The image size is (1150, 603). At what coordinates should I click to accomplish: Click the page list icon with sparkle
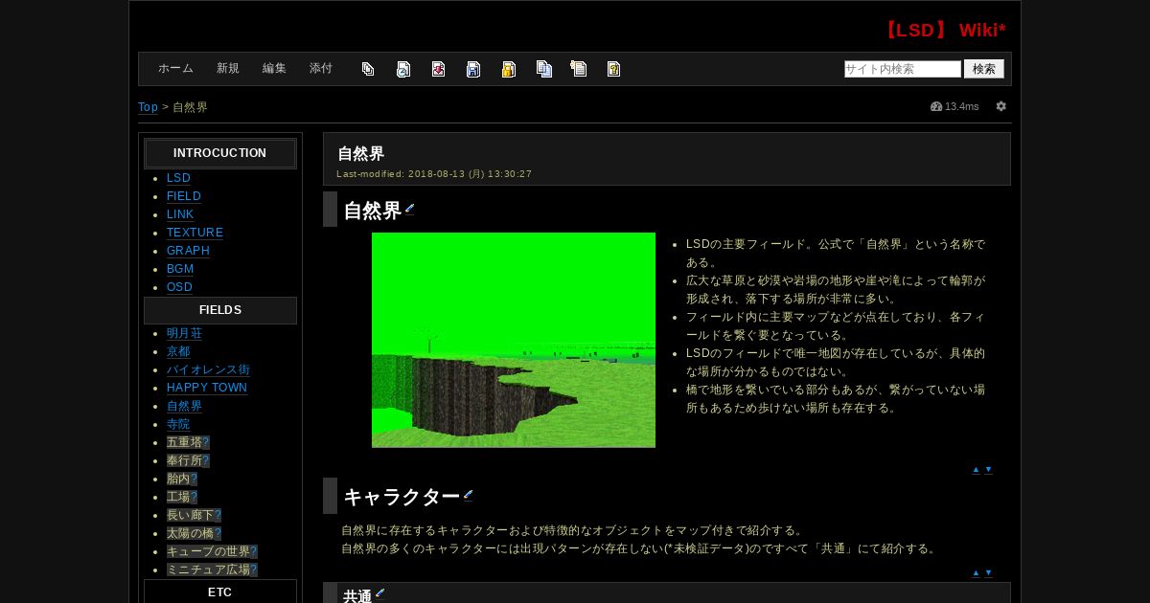pos(578,69)
